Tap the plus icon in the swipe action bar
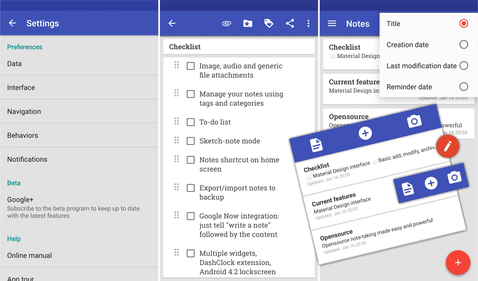 365,133
